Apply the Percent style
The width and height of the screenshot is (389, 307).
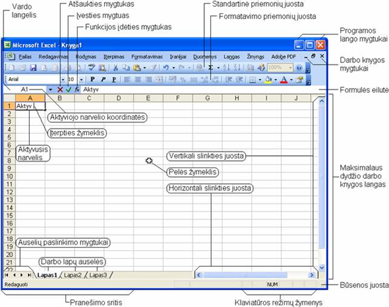tap(183, 80)
